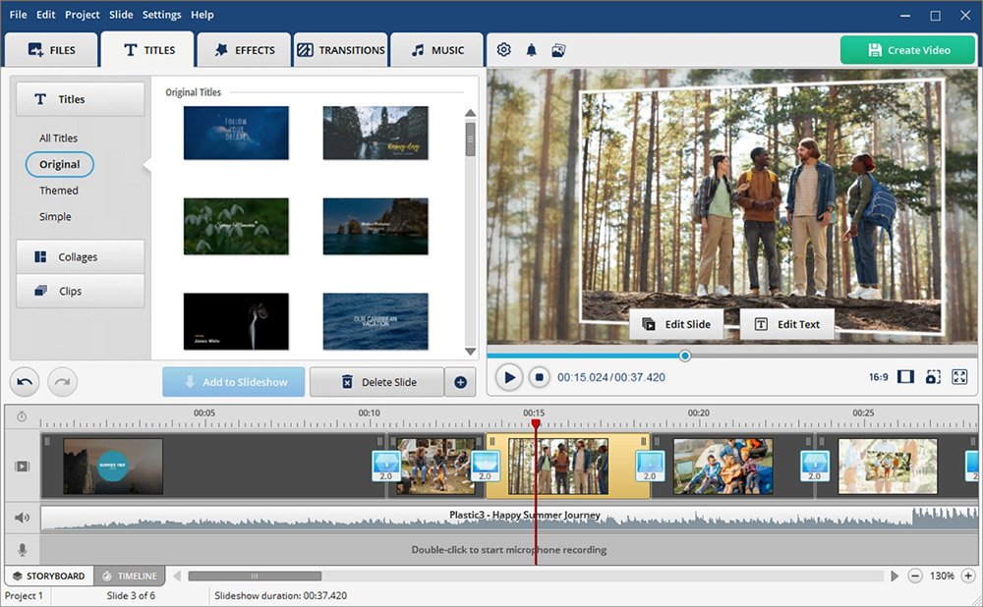This screenshot has height=607, width=983.
Task: Open the Settings menu
Action: (x=161, y=15)
